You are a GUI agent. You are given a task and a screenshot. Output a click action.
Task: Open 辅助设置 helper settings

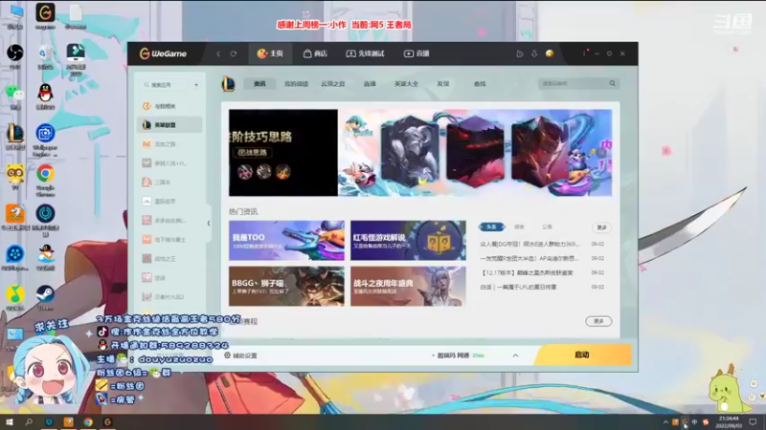240,355
